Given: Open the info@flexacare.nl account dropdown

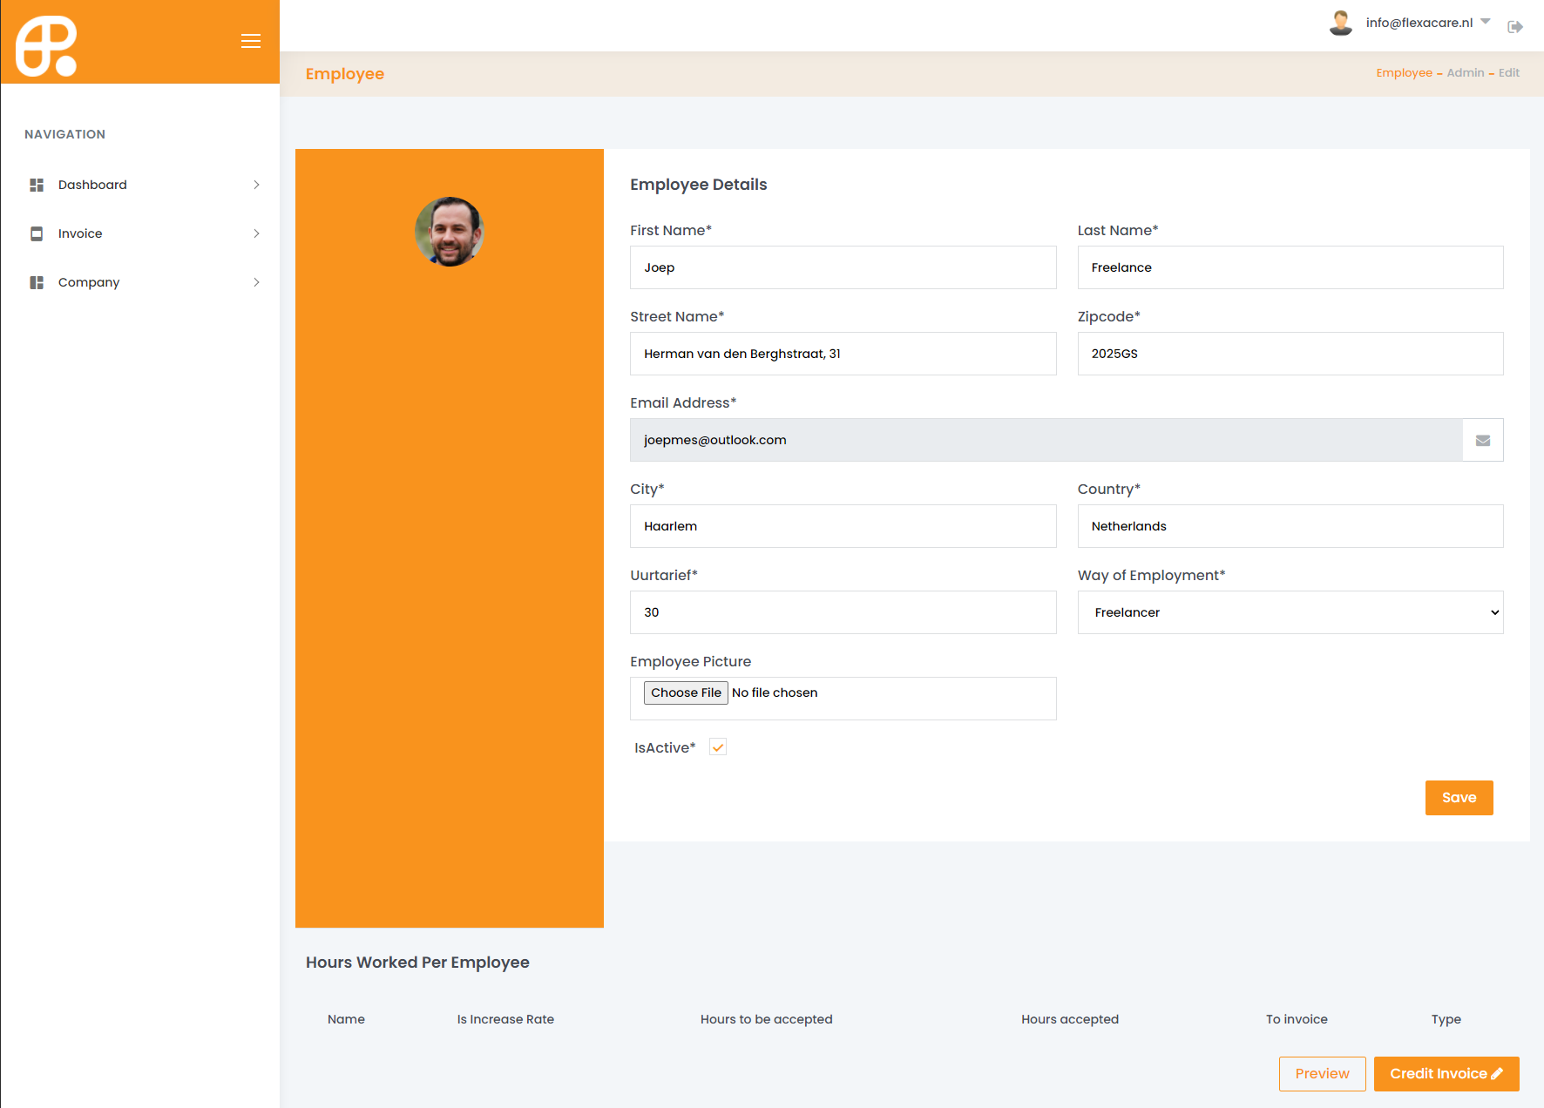Looking at the screenshot, I should point(1427,23).
